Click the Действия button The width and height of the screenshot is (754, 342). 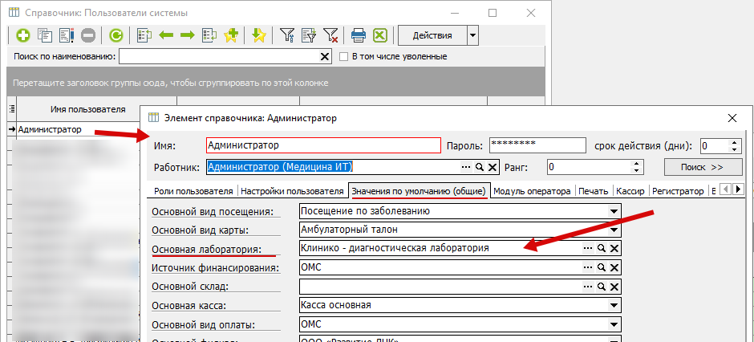click(x=432, y=35)
